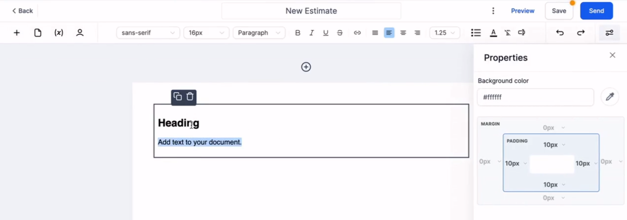Toggle italic formatting
This screenshot has height=220, width=627.
pos(312,33)
